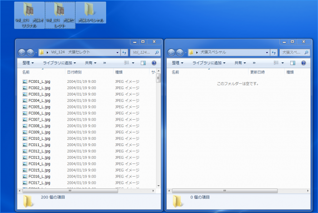Select image icon of FC001_L.jpg
Screen dimensions: 318x213
(25, 82)
